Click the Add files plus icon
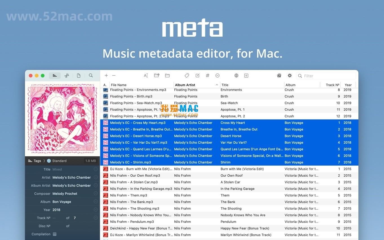 pyautogui.click(x=106, y=75)
